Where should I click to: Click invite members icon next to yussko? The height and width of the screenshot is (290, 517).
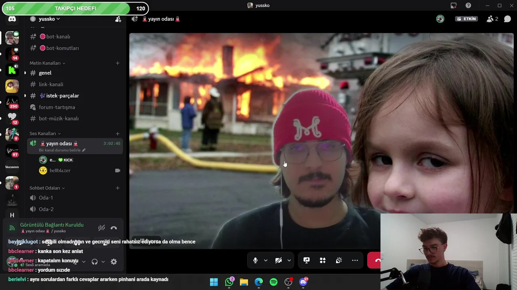click(118, 19)
